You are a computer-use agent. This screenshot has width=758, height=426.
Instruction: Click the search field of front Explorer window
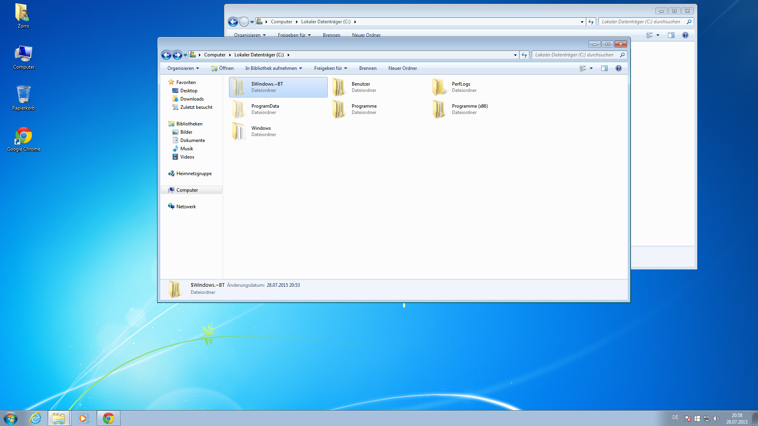tap(574, 55)
